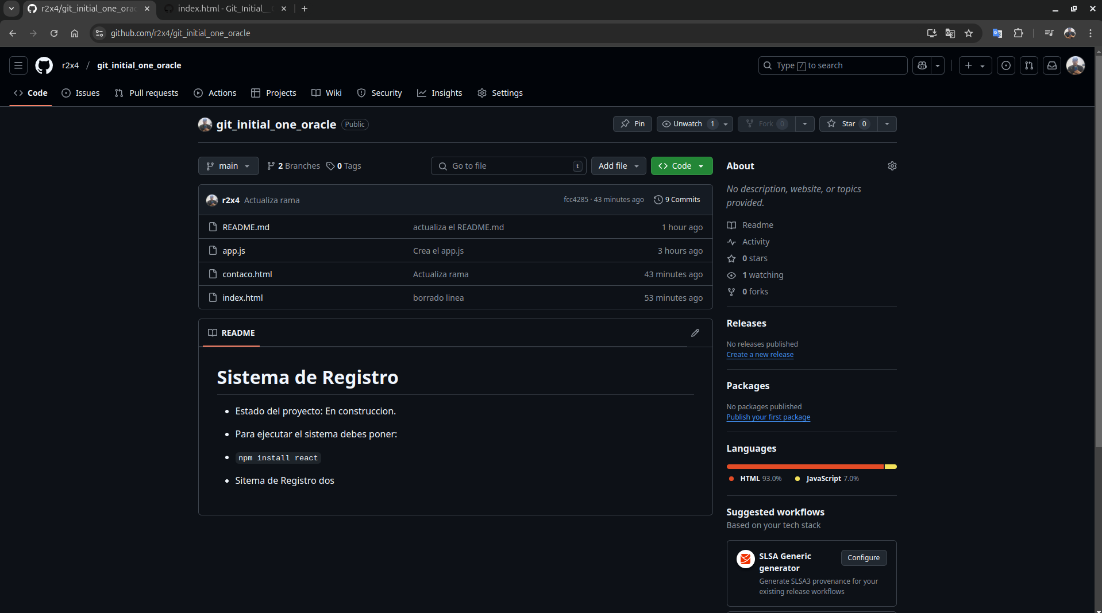Open the contaco.html file

pos(247,274)
